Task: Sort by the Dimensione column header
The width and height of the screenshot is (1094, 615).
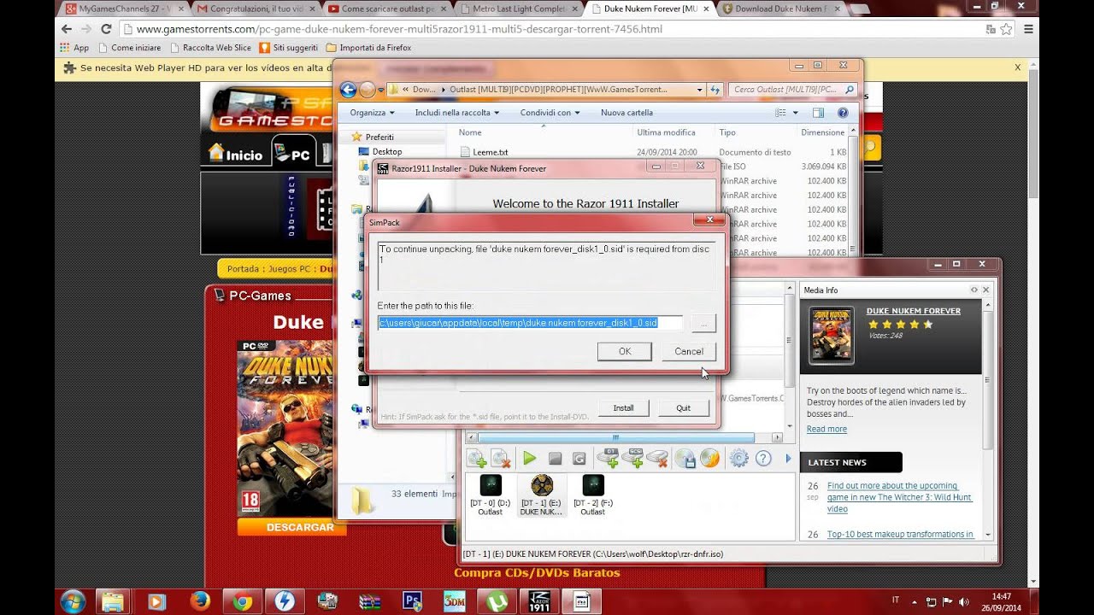Action: coord(823,132)
